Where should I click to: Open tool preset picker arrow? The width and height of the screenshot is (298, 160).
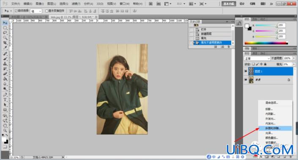(x=11, y=11)
